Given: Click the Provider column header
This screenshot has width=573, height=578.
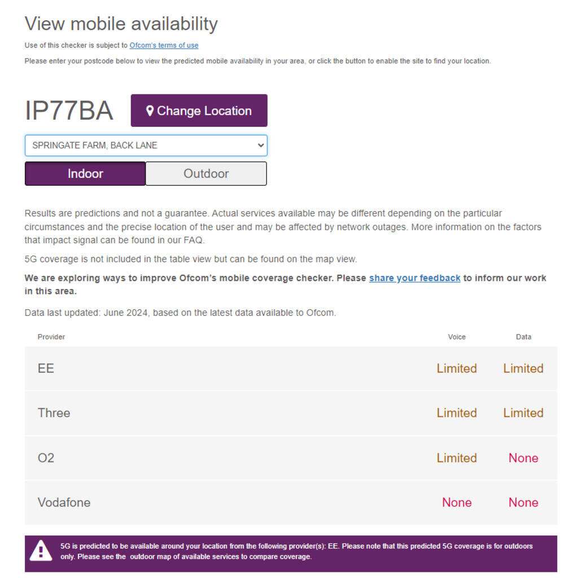Looking at the screenshot, I should click(51, 337).
